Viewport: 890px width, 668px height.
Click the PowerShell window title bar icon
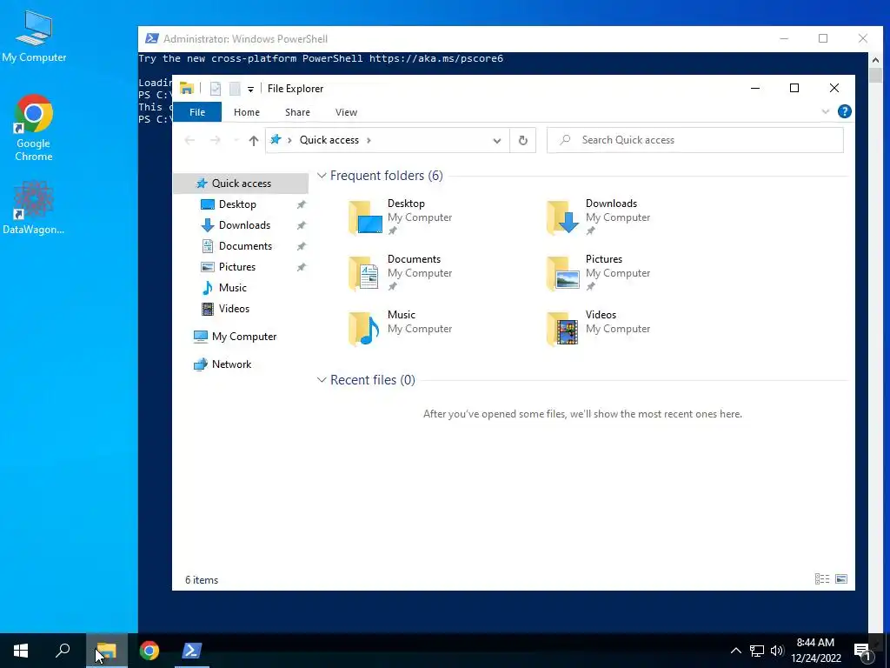pyautogui.click(x=151, y=38)
